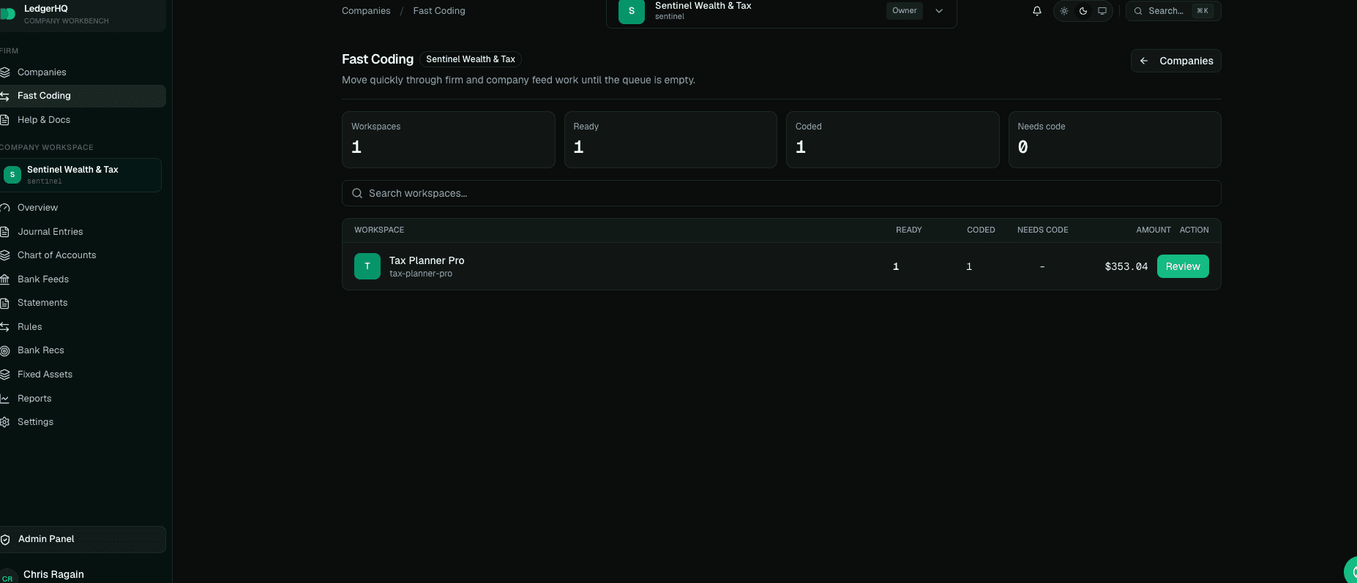Click the tax-planner-pro slug text
The height and width of the screenshot is (583, 1357).
tap(421, 274)
